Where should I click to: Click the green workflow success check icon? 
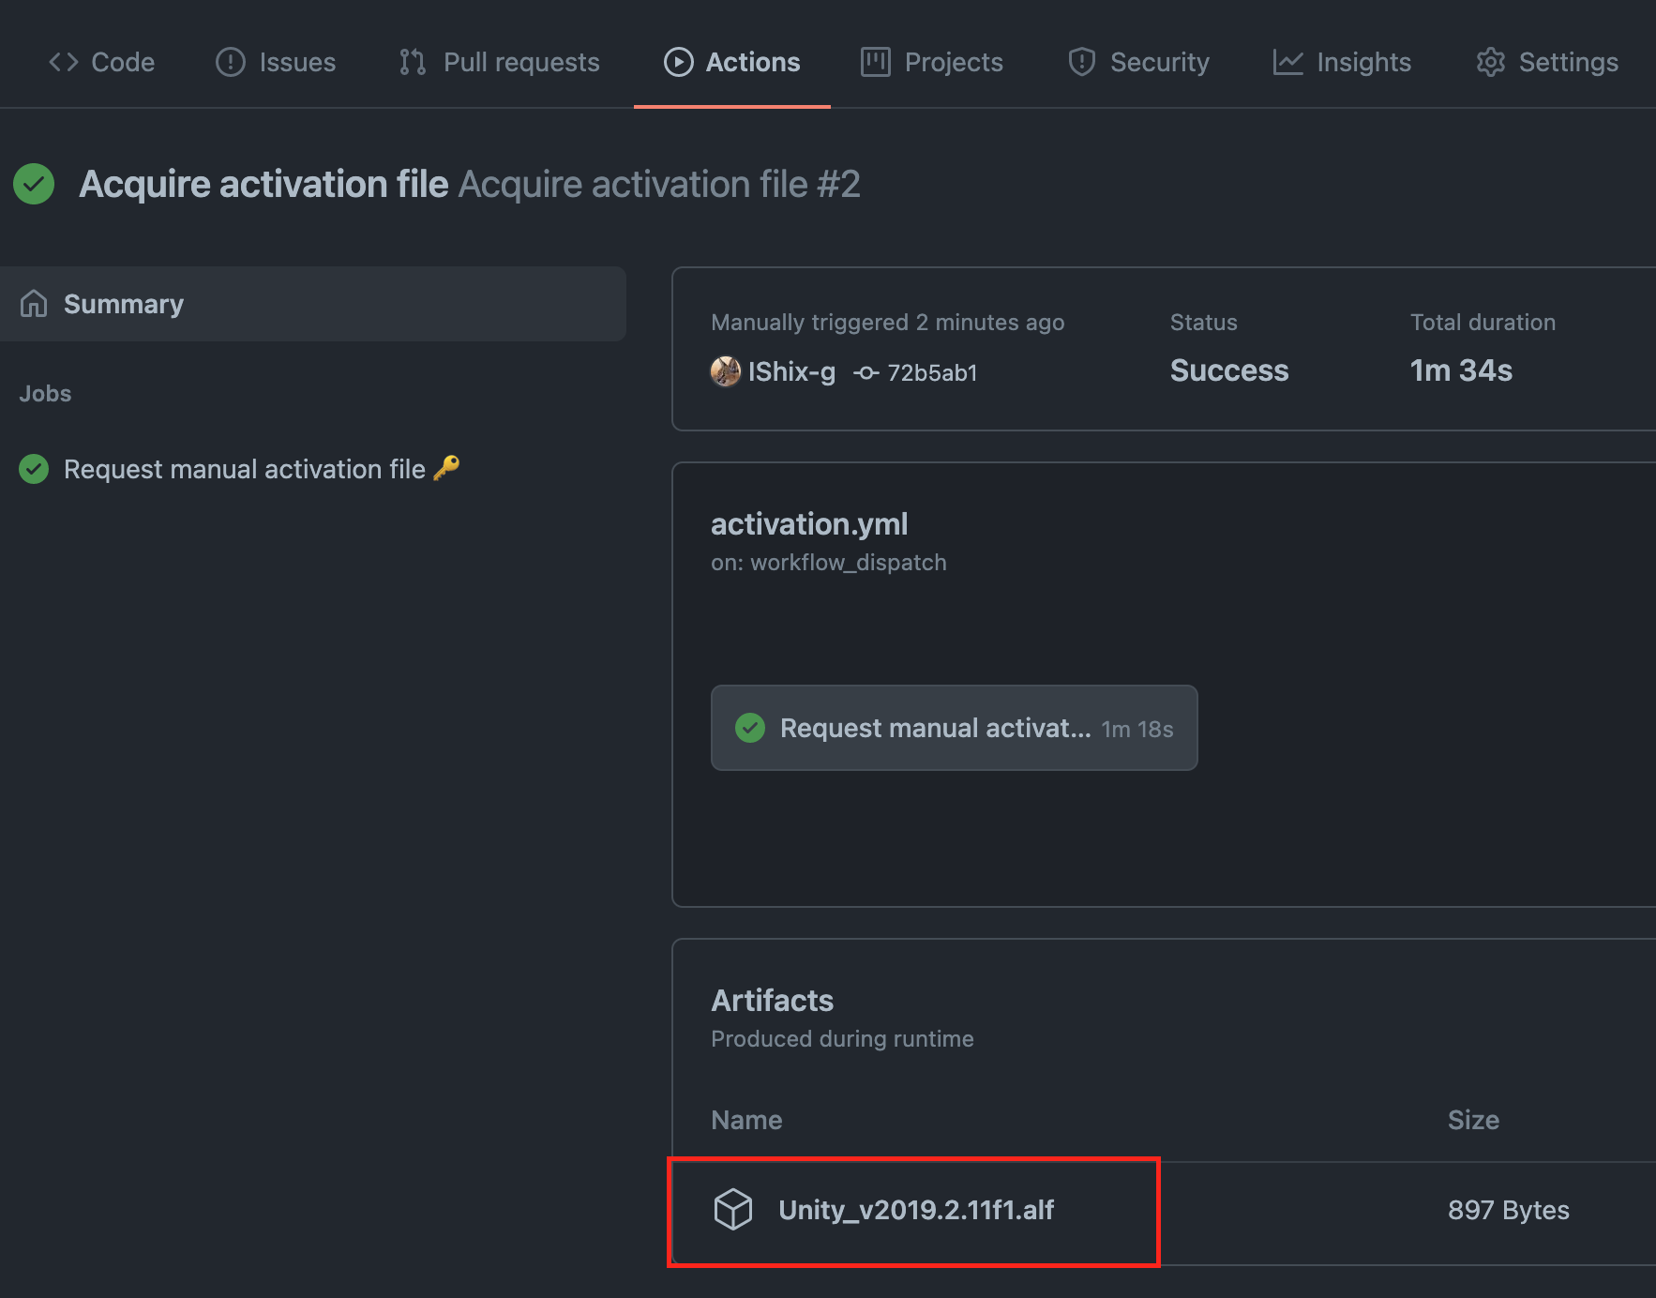pos(34,184)
